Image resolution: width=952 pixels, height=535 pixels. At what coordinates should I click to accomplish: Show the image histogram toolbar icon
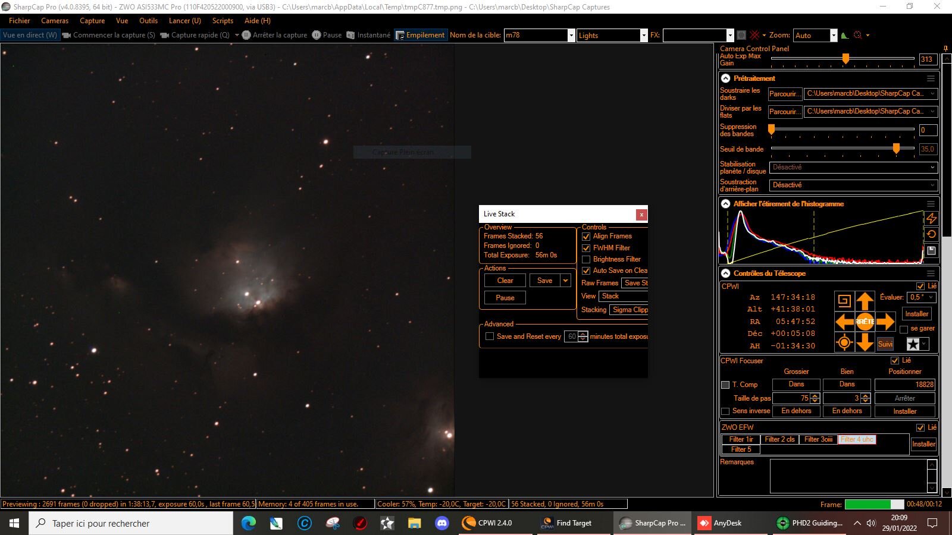pos(845,35)
